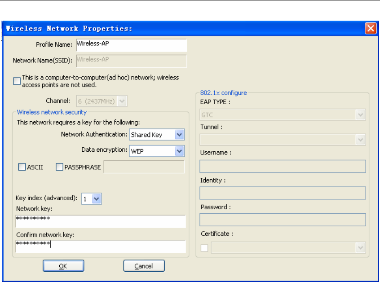380x282 pixels.
Task: Expand the Data encryption dropdown
Action: click(x=180, y=151)
